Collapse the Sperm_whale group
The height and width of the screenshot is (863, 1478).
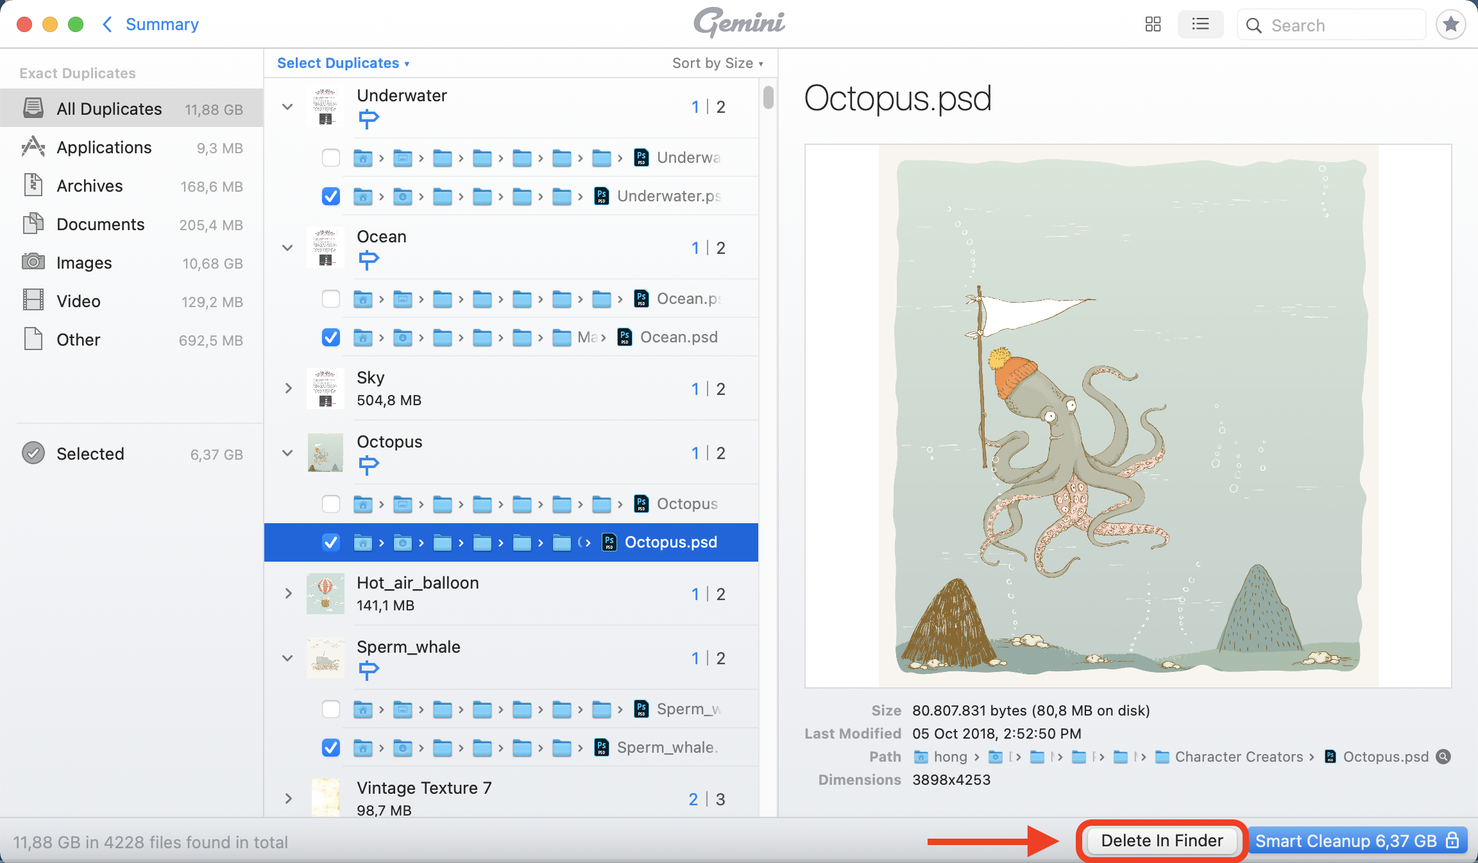[x=287, y=658]
